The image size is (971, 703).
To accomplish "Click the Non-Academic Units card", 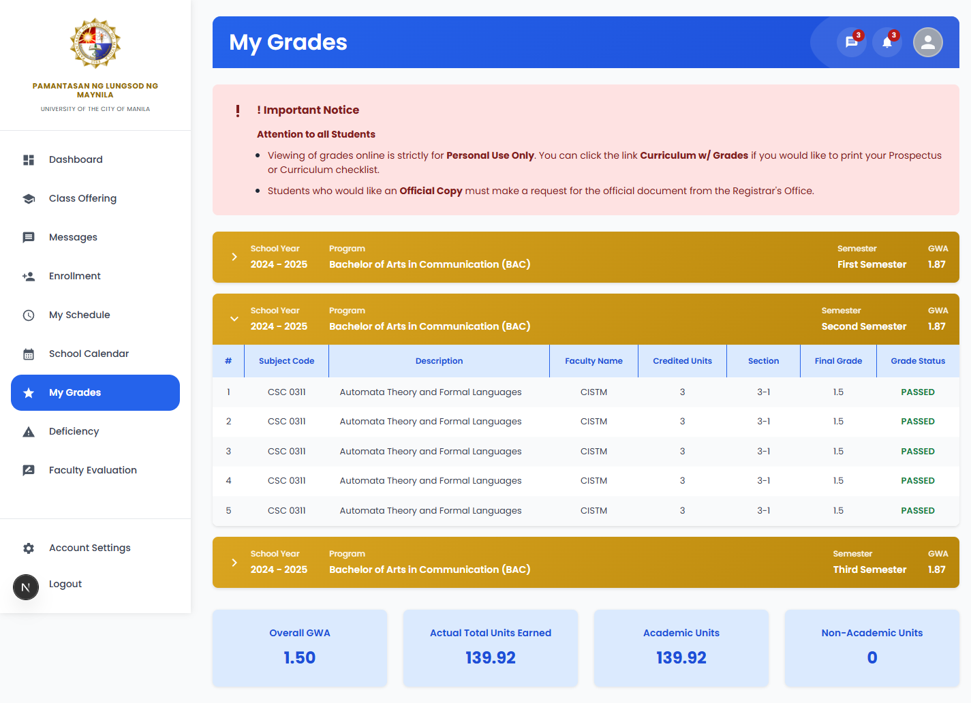I will (x=872, y=648).
